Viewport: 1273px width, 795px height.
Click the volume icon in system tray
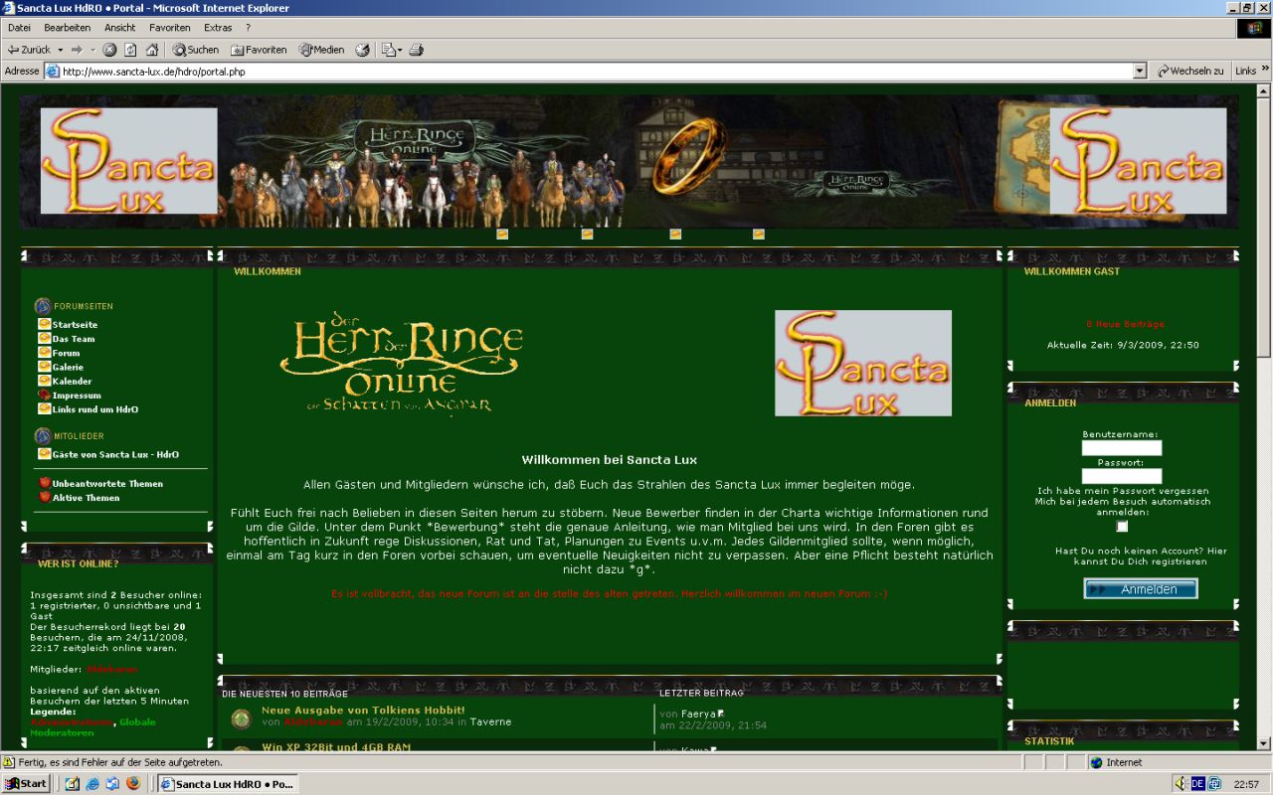click(1181, 784)
